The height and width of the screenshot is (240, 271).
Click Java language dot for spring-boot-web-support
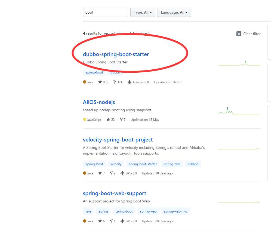[85, 221]
